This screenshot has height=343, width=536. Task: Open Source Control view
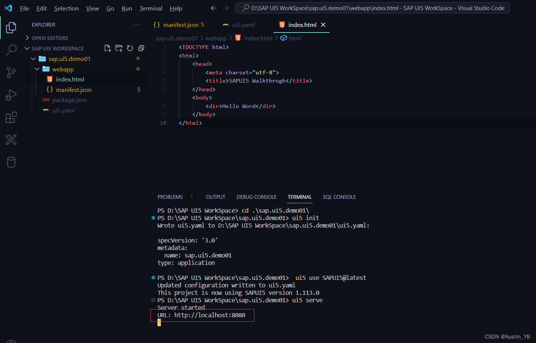tap(11, 72)
